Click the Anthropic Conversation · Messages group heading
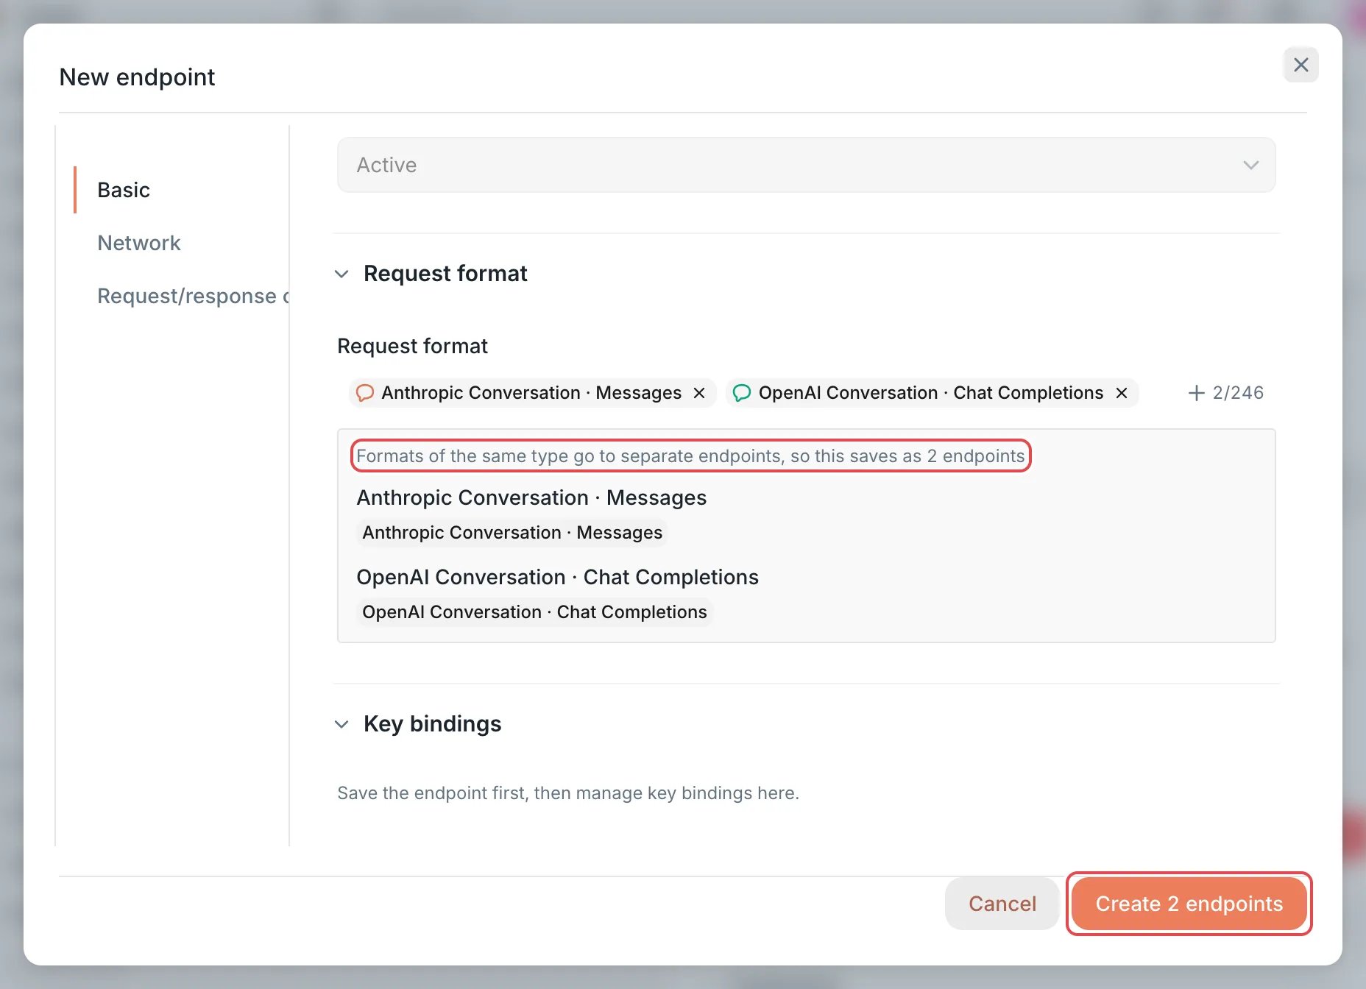 pos(531,498)
